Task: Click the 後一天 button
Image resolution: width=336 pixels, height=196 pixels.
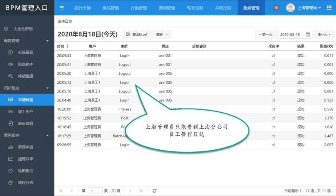Action: (x=324, y=34)
